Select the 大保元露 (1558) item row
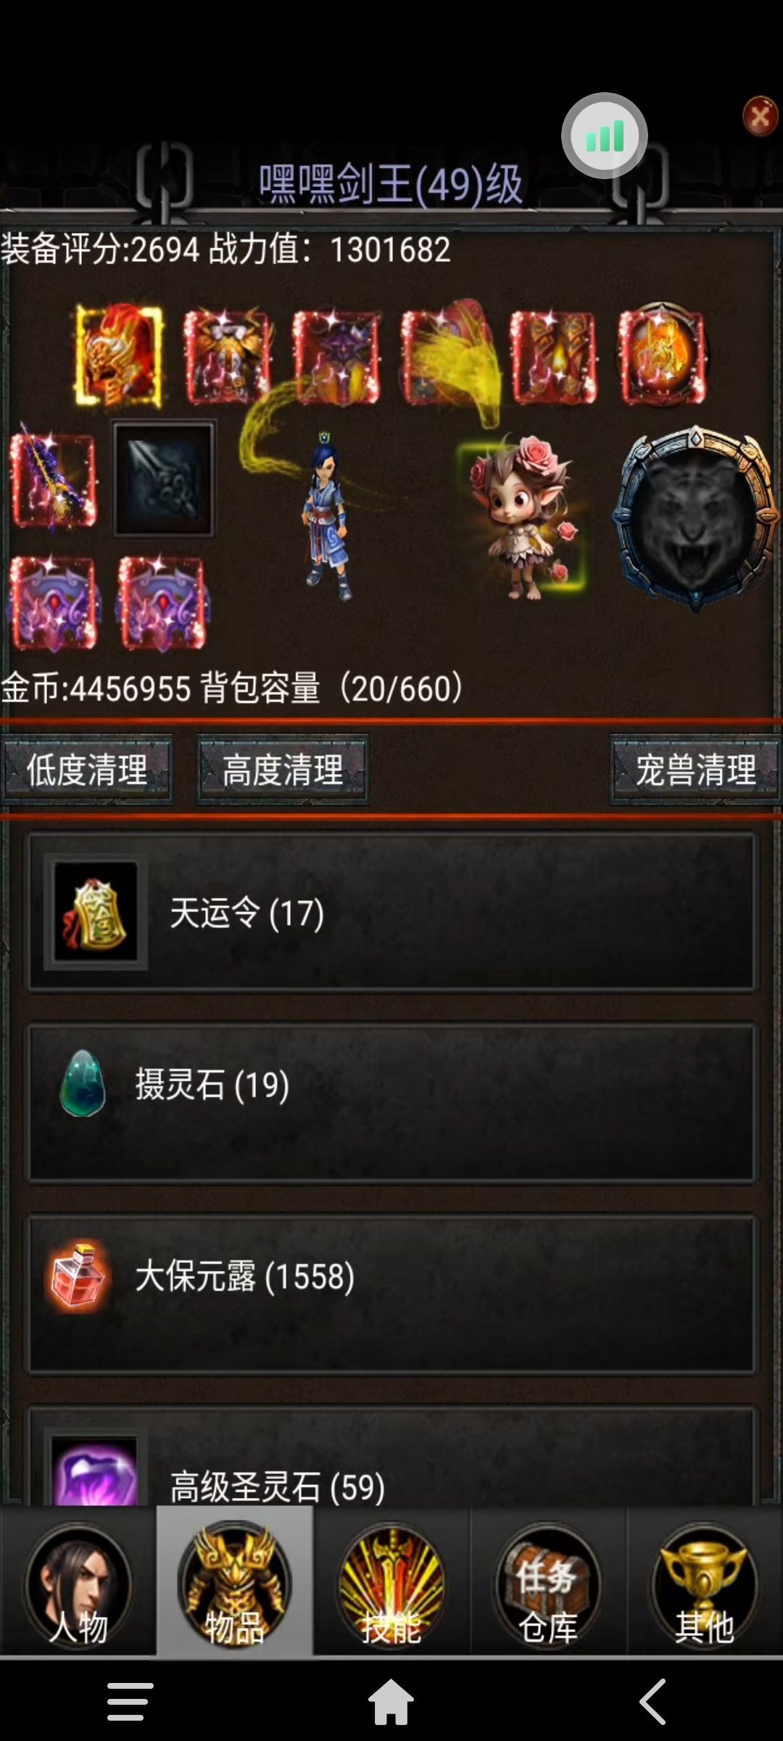Screen dimensions: 783x1741 click(391, 1294)
